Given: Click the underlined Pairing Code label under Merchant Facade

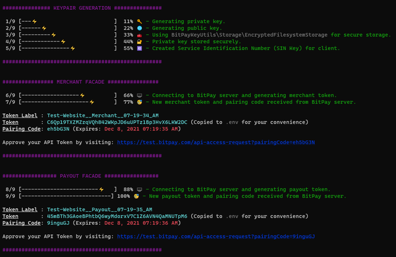Looking at the screenshot, I should pos(22,129).
